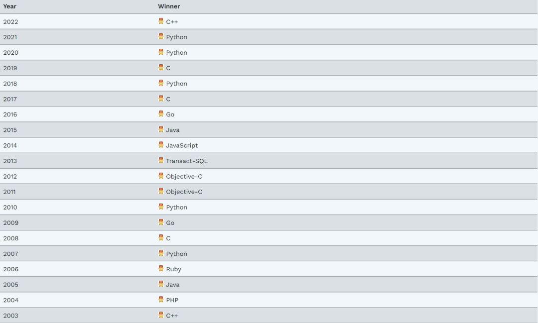Click the medal icon beside 2022 C++

click(x=160, y=21)
